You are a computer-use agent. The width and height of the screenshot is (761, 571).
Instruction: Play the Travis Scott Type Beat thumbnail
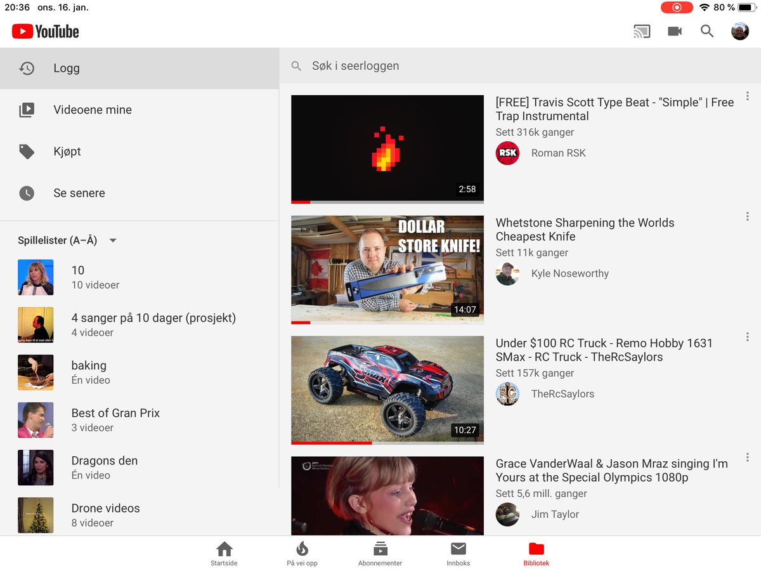click(387, 149)
